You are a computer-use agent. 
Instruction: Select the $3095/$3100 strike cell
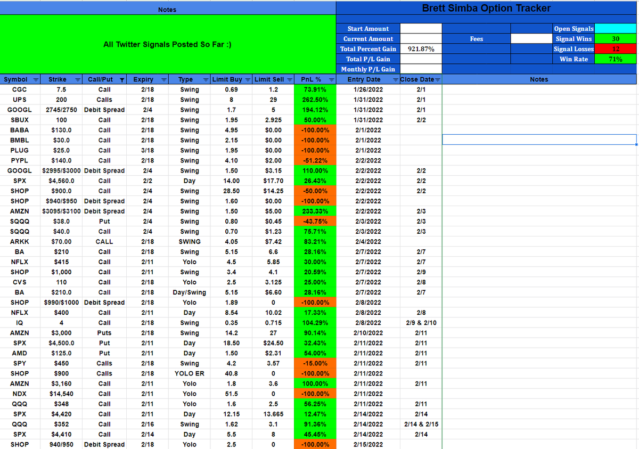click(x=61, y=211)
